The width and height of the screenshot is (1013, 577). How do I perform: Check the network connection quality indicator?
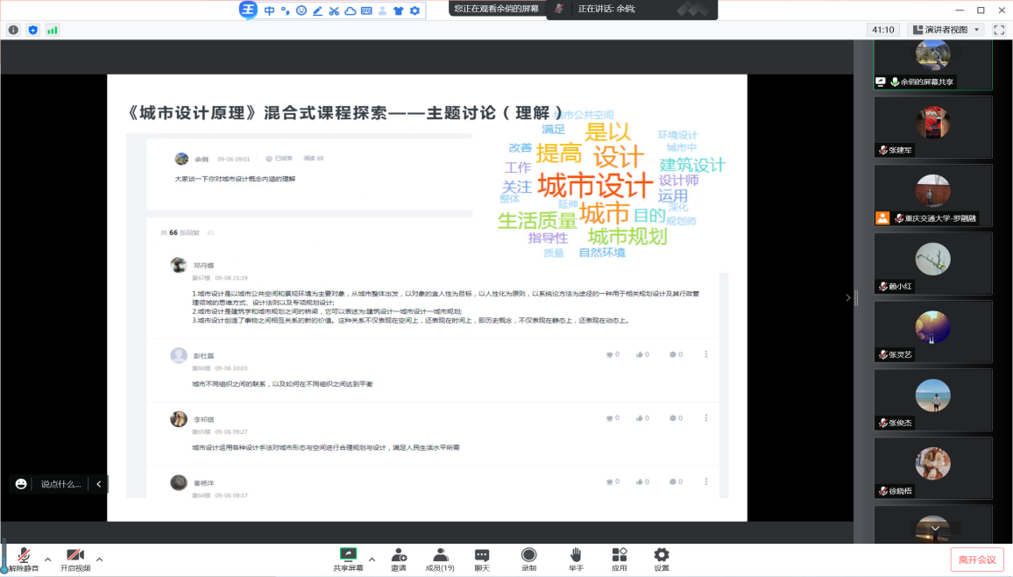pyautogui.click(x=53, y=29)
